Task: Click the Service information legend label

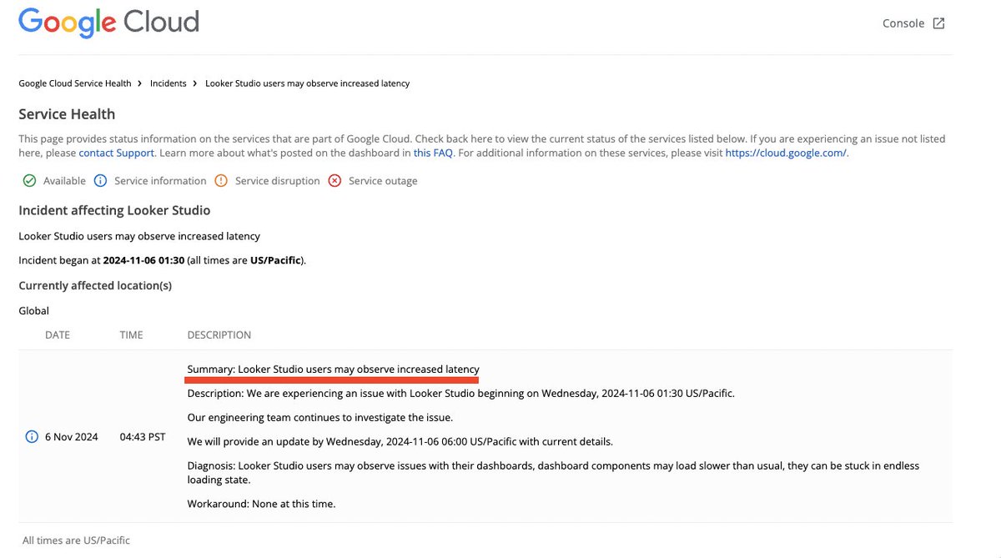Action: tap(160, 181)
